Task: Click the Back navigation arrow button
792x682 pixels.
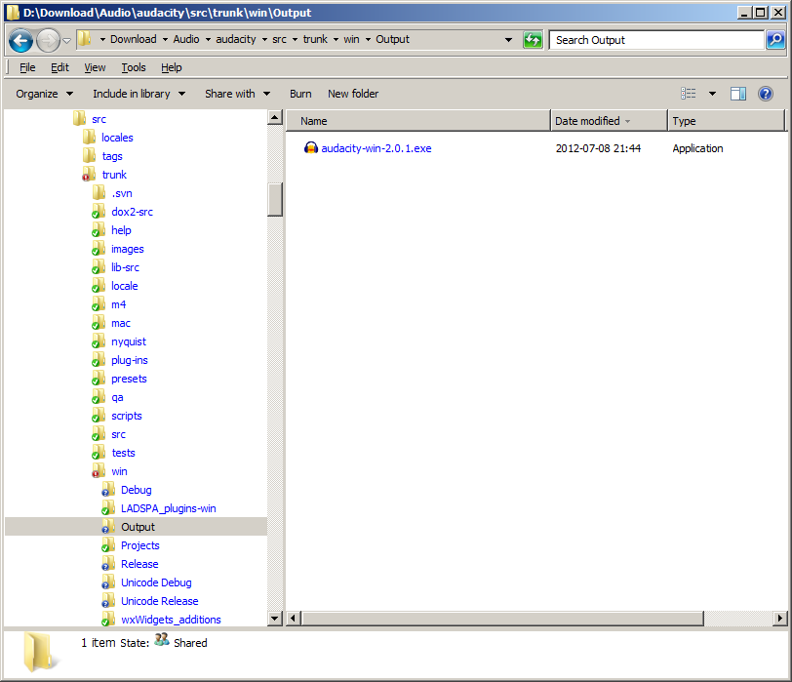Action: click(21, 40)
